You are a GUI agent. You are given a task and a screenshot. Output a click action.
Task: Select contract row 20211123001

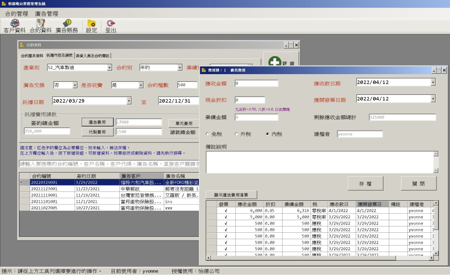pyautogui.click(x=109, y=189)
